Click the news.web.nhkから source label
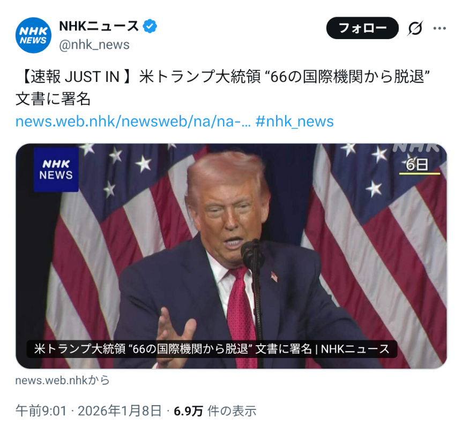Viewport: 462px width, 434px height. pyautogui.click(x=63, y=380)
